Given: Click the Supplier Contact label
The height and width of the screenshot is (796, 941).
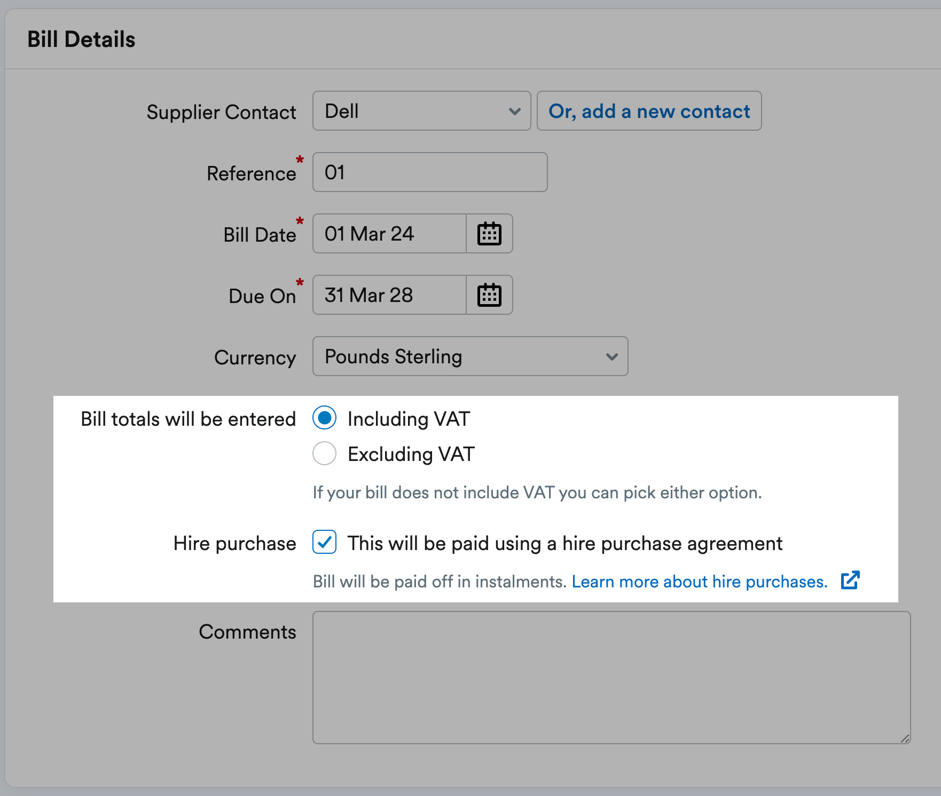Looking at the screenshot, I should [221, 112].
